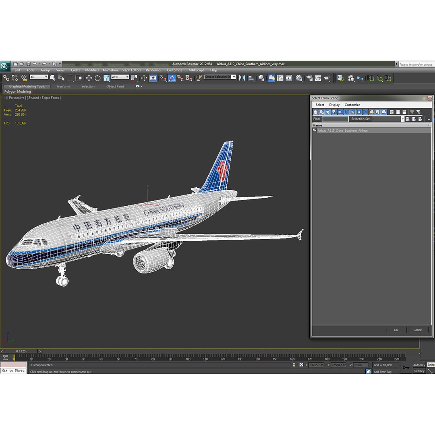Image resolution: width=435 pixels, height=435 pixels.
Task: Toggle Keyboard Shortcut Override button
Action: [153, 78]
